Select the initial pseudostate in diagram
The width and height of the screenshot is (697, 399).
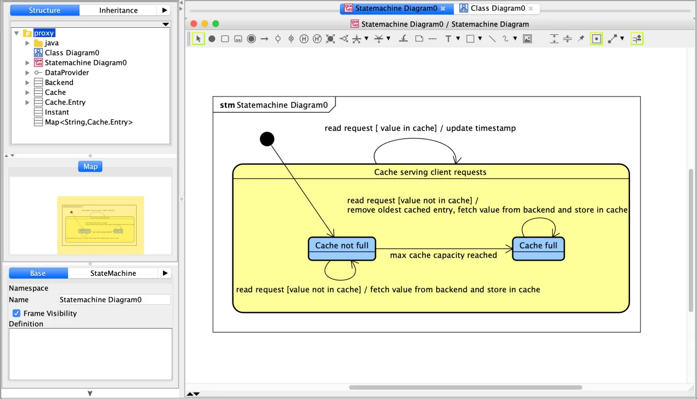click(267, 139)
